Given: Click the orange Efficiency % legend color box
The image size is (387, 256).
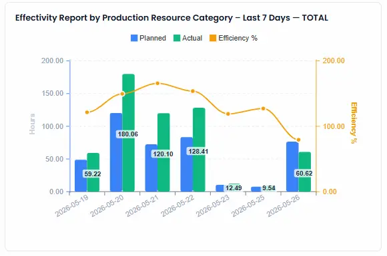Looking at the screenshot, I should [213, 38].
